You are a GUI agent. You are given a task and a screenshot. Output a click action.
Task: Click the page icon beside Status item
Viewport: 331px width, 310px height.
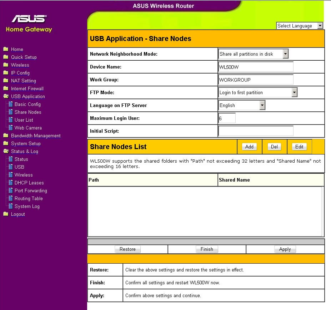coord(11,159)
